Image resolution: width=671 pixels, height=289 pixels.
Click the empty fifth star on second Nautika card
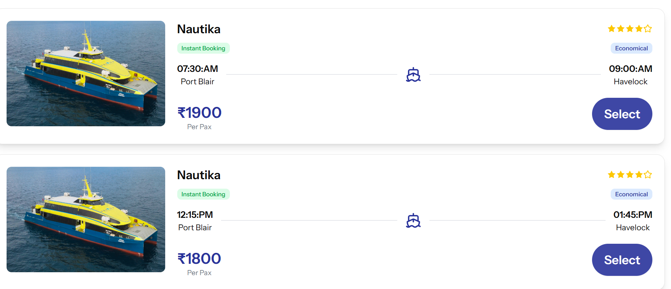[x=648, y=174]
